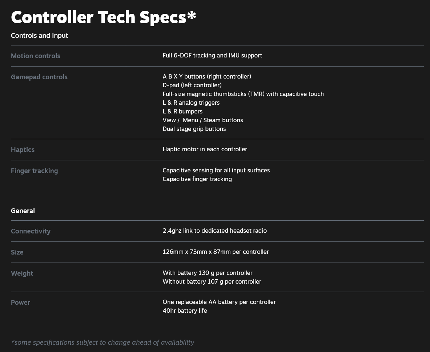
Task: Select the "Connectivity" row label
Action: [x=31, y=231]
